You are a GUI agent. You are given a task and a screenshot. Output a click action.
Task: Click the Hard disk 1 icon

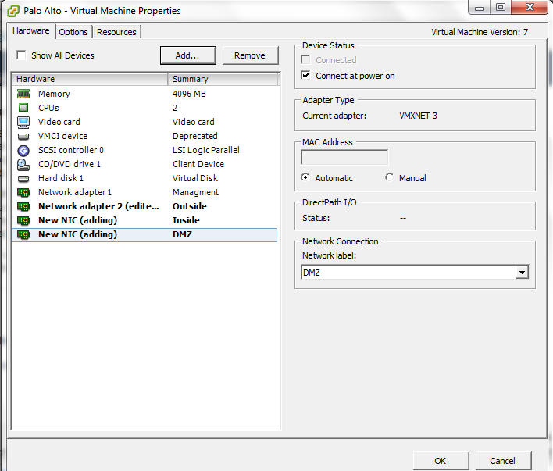coord(23,178)
